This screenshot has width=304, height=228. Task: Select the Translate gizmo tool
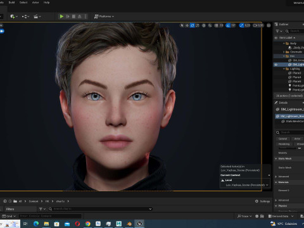point(187,25)
